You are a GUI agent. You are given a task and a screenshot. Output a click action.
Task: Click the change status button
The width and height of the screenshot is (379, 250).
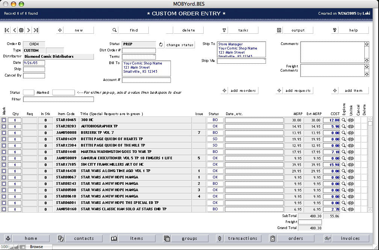(180, 45)
